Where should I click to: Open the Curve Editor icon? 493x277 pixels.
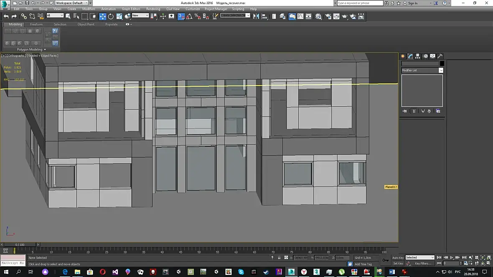pos(300,16)
